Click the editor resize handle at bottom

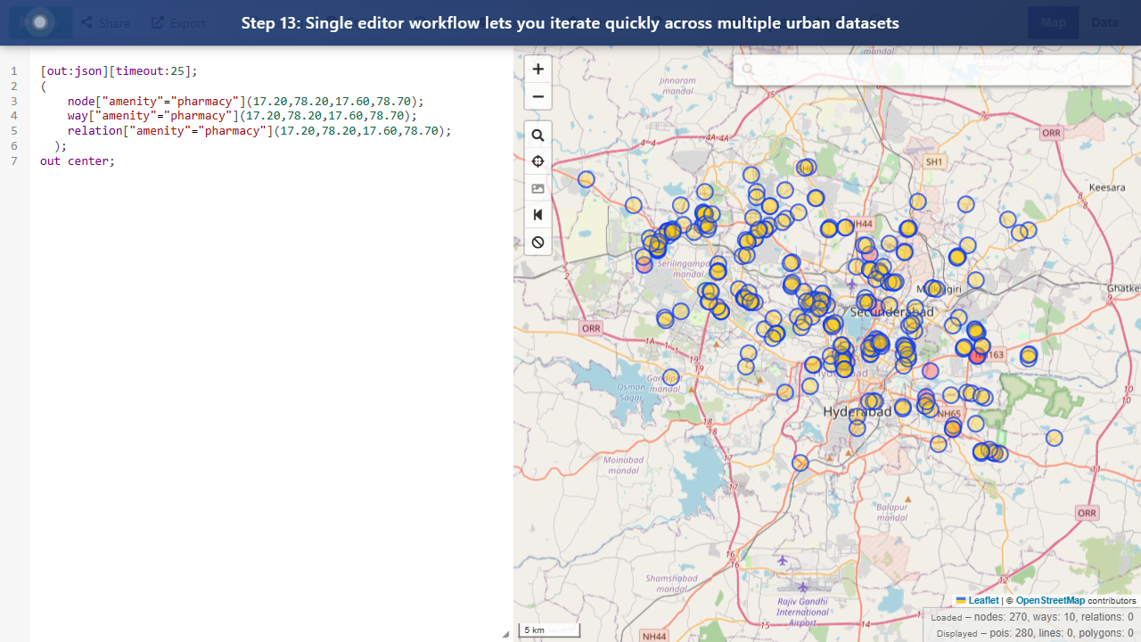[x=505, y=634]
